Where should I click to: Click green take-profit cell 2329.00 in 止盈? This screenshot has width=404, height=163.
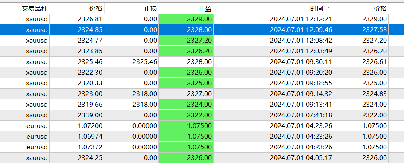[186, 19]
